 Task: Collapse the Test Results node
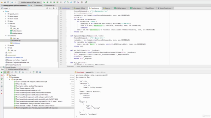point(5,75)
